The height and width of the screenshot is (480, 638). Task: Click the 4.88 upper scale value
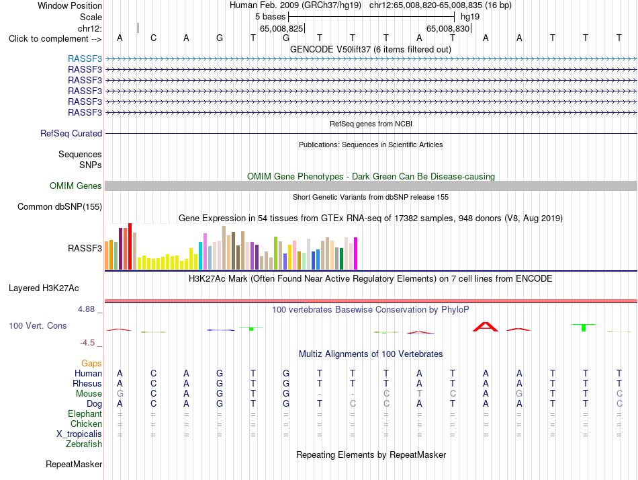[86, 309]
